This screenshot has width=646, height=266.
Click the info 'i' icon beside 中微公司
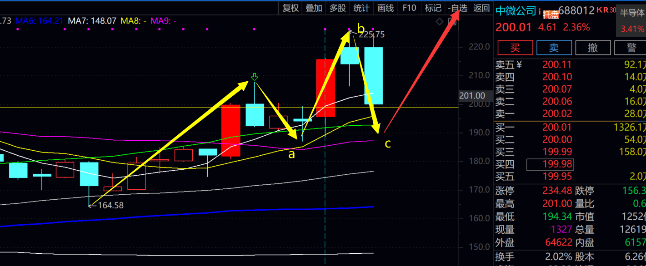tap(539, 11)
